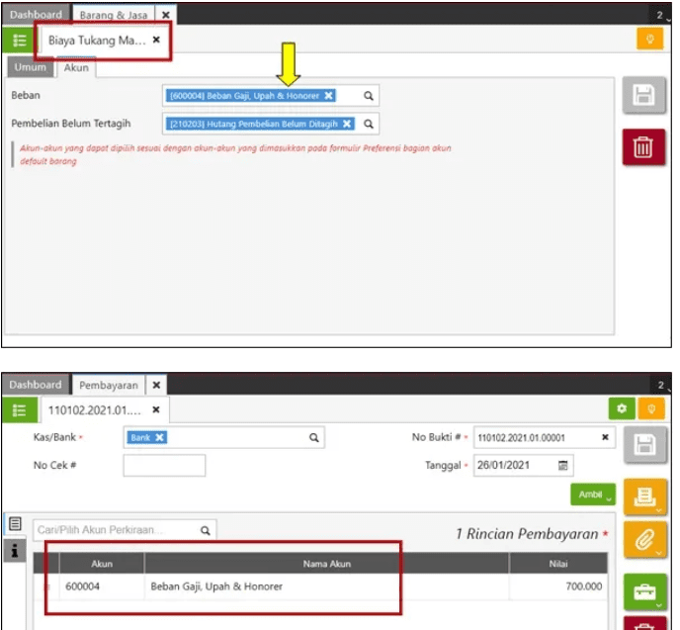The height and width of the screenshot is (630, 680).
Task: Click the orange lightbulb icon in Pembayaran
Action: [651, 408]
